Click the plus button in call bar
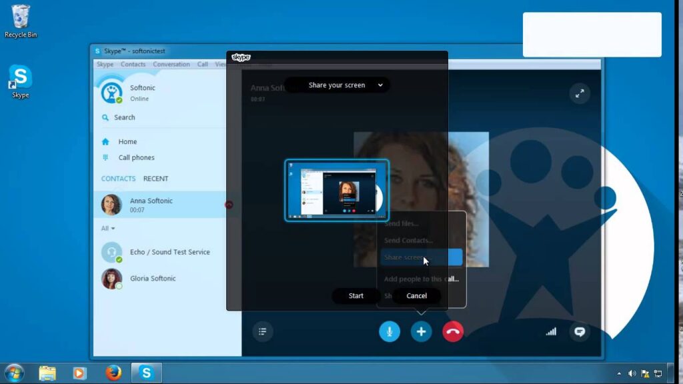 coord(422,332)
